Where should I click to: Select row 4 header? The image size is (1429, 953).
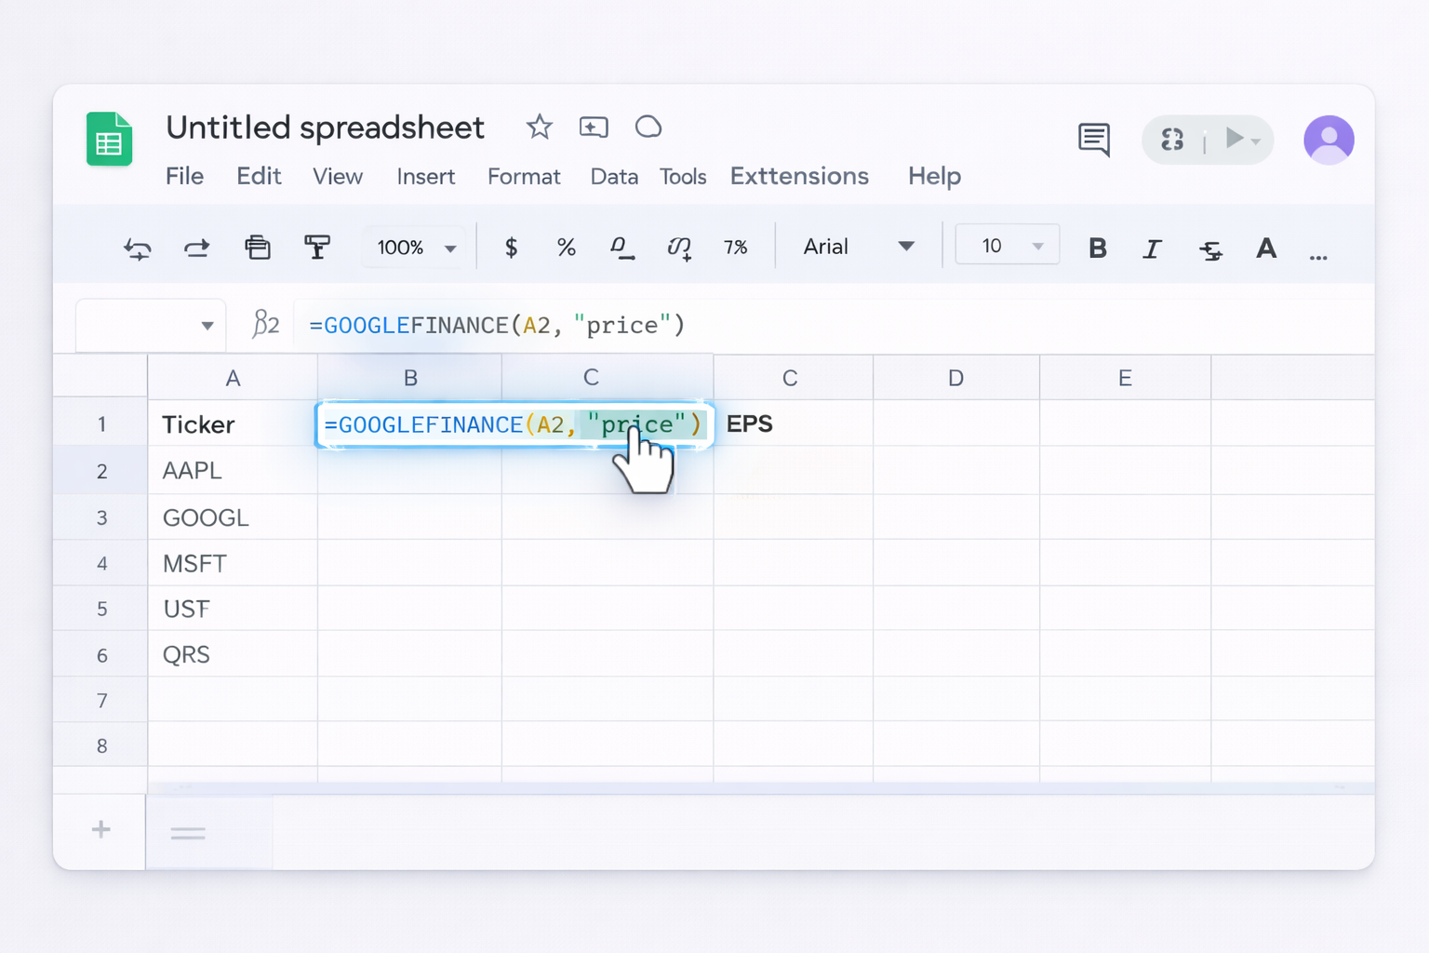101,563
